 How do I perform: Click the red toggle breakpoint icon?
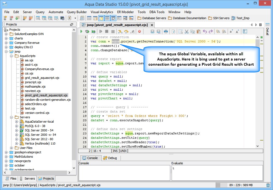coord(139,32)
